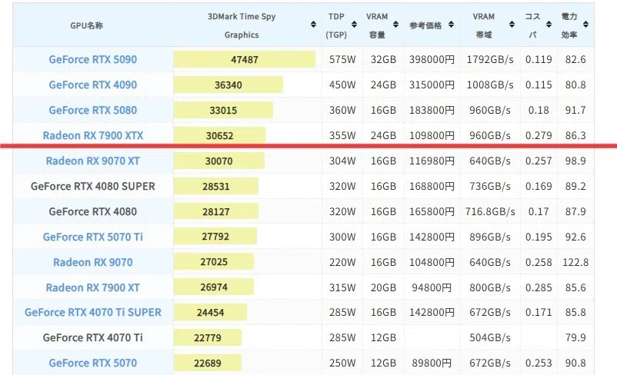The height and width of the screenshot is (375, 617).
Task: Click the 315000円 price cell
Action: tap(432, 85)
